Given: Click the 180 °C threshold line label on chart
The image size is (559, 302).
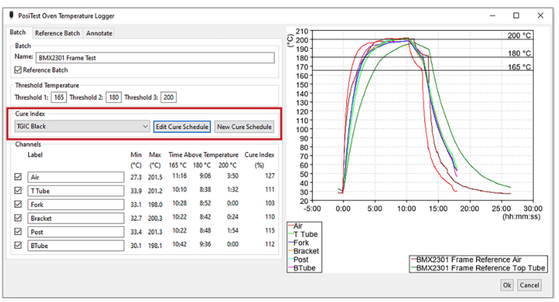Looking at the screenshot, I should click(x=519, y=53).
